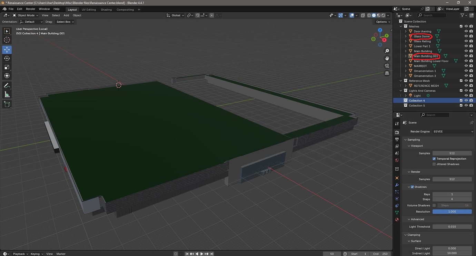Click the Shadows Resolution slider
The width and height of the screenshot is (476, 256).
coord(452,212)
